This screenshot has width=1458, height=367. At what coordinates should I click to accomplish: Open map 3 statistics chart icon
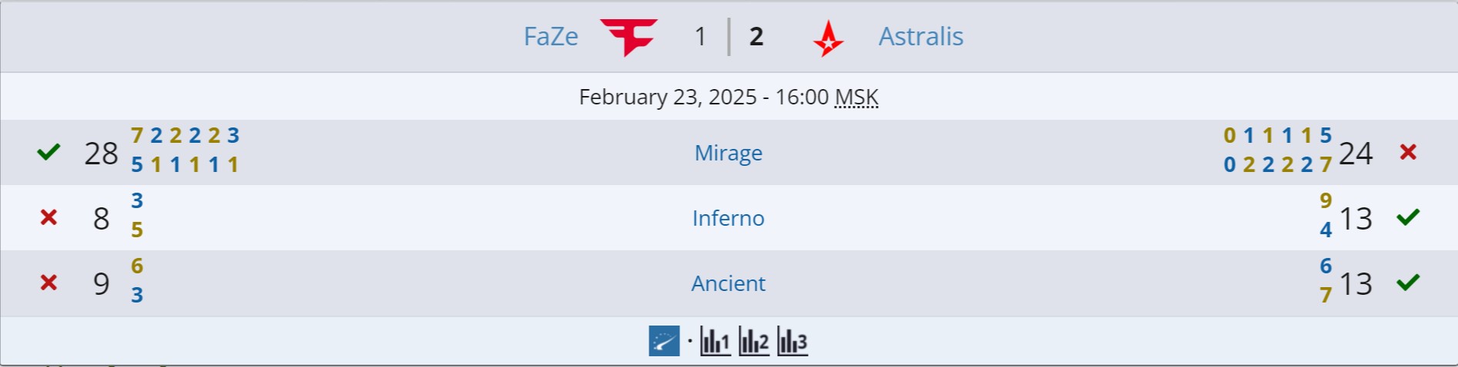pyautogui.click(x=792, y=341)
